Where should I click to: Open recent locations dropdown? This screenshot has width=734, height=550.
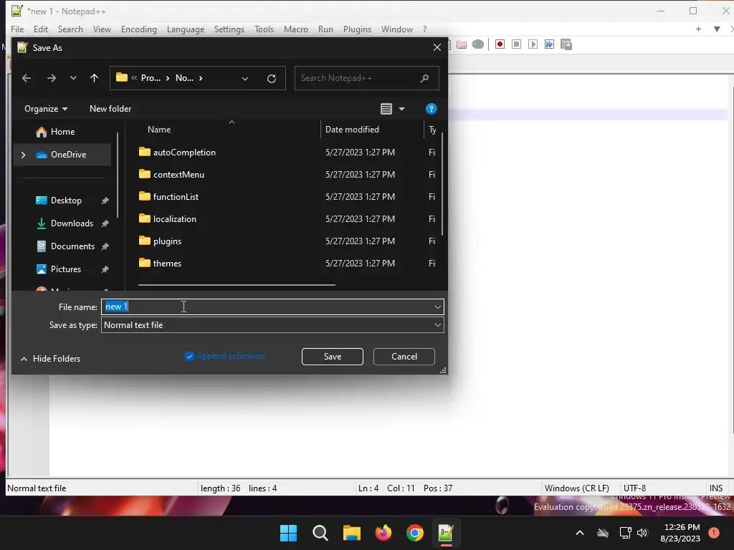coord(73,78)
